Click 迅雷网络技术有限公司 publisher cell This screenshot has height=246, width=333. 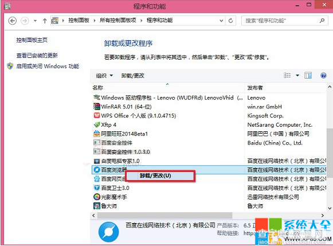[x=273, y=197]
